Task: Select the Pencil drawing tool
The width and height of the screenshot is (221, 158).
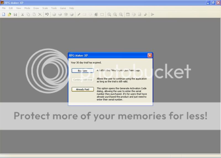Action: click(79, 14)
